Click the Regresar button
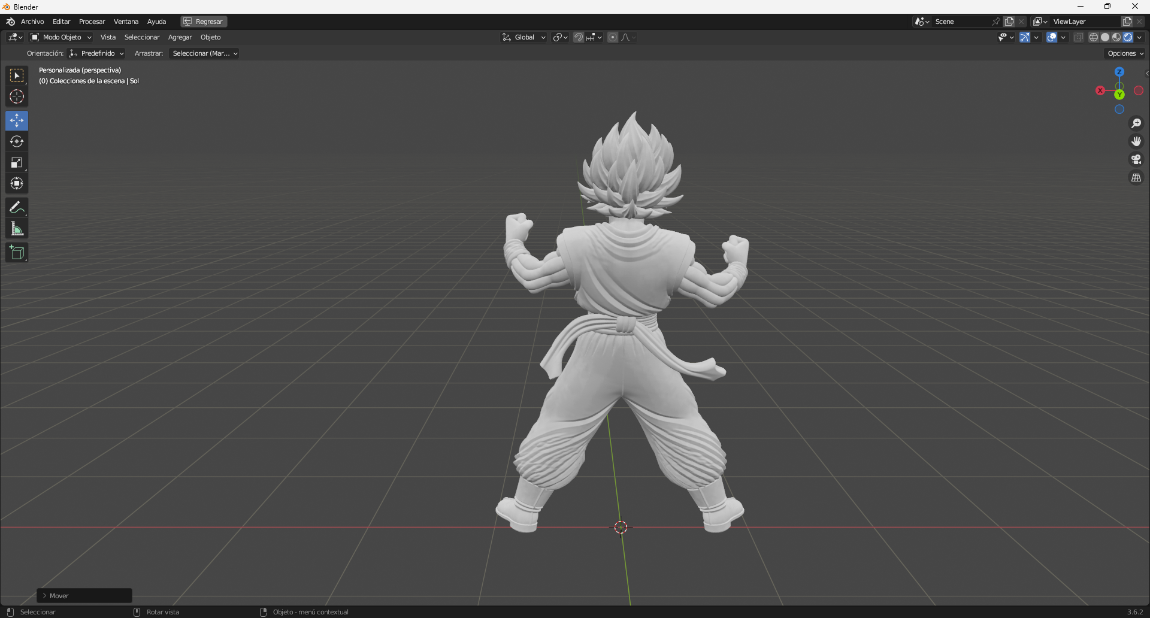The height and width of the screenshot is (618, 1150). pyautogui.click(x=203, y=21)
